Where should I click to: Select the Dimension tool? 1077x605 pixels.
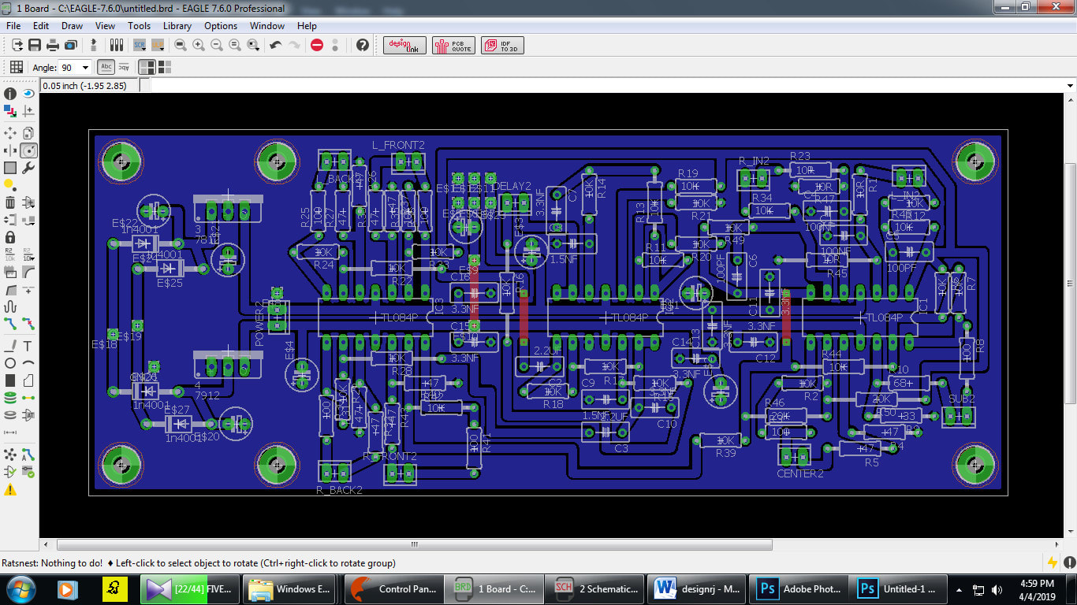click(x=10, y=432)
